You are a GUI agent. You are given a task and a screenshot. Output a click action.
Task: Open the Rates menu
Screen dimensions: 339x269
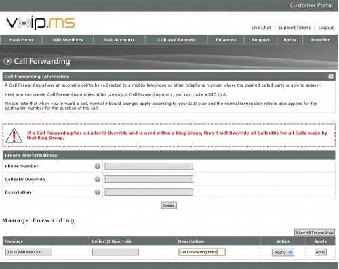(290, 40)
